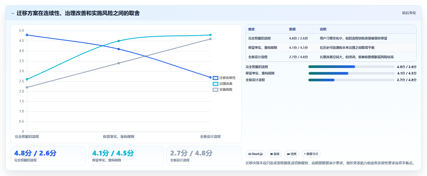This screenshot has height=176, width=427.
Task: Click the 数据 column header
Action: coord(292,29)
